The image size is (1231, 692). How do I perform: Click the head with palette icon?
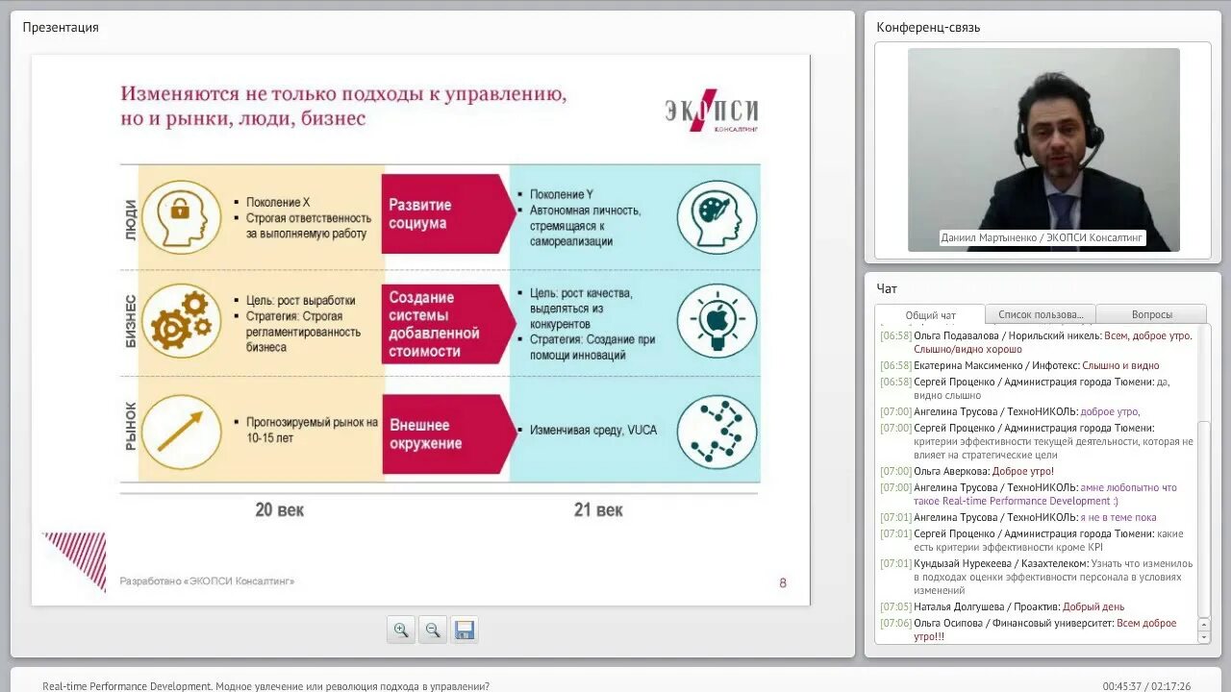[x=716, y=217]
